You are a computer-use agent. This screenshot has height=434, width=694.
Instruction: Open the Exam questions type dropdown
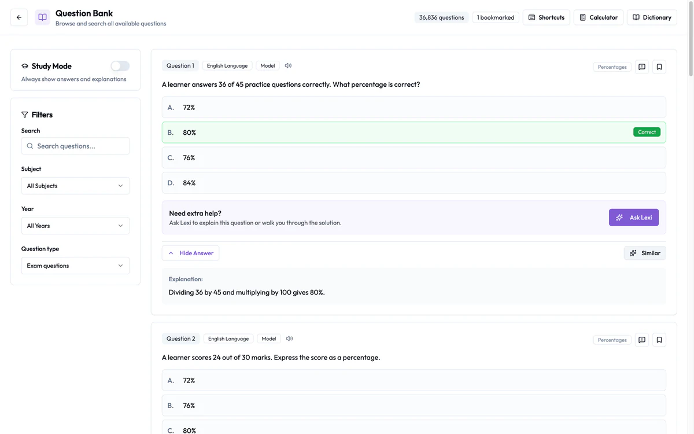(x=75, y=266)
